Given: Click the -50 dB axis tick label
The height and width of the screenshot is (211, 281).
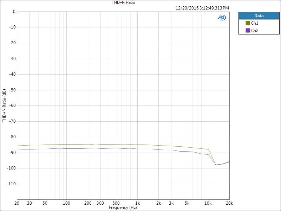Looking at the screenshot, I should click(12, 90).
